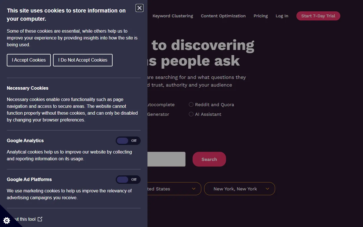Click the Log In link
Image resolution: width=363 pixels, height=227 pixels.
[x=282, y=16]
